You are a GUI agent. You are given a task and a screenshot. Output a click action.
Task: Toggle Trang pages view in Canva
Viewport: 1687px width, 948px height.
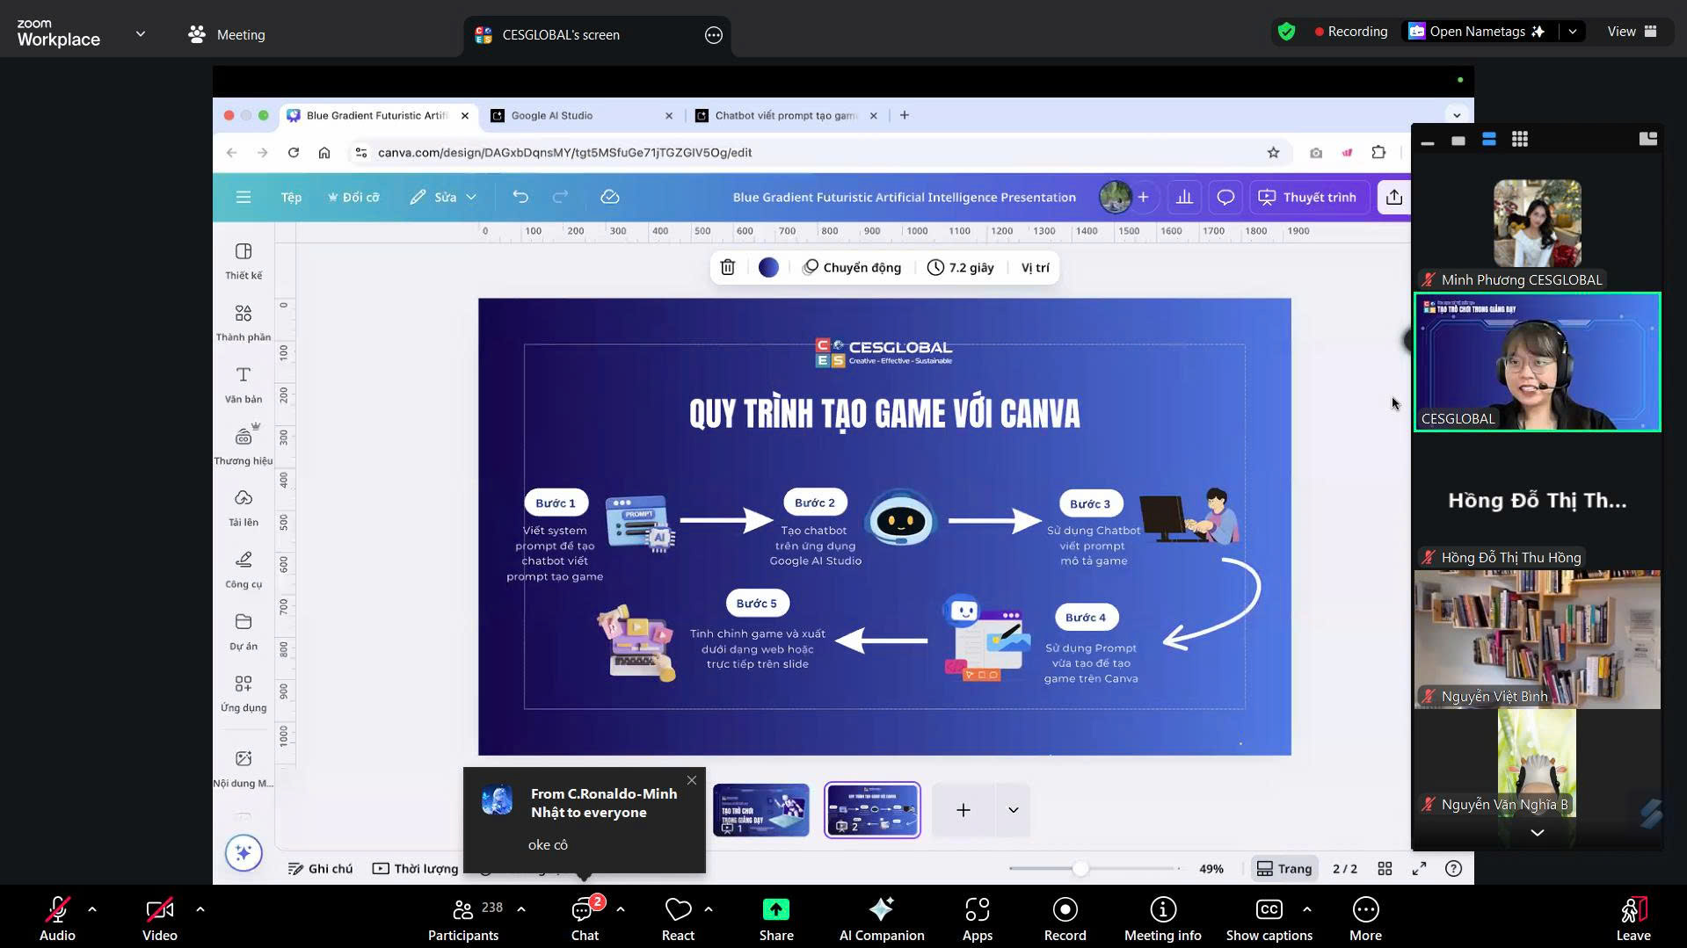1284,868
